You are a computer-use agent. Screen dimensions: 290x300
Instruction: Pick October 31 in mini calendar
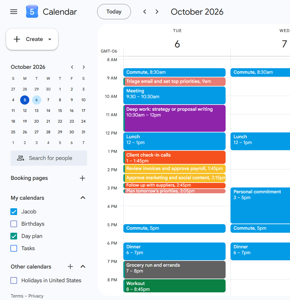[x=83, y=132]
